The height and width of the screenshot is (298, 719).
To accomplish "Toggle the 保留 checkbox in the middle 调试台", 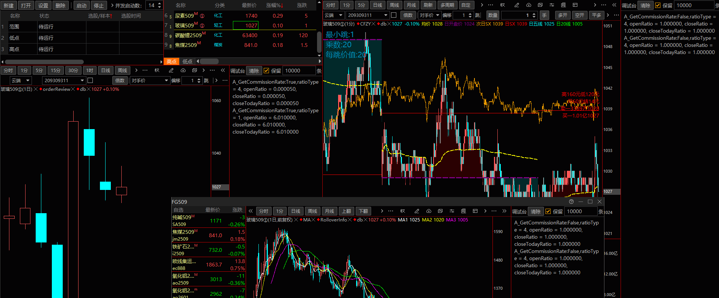I will tap(266, 71).
